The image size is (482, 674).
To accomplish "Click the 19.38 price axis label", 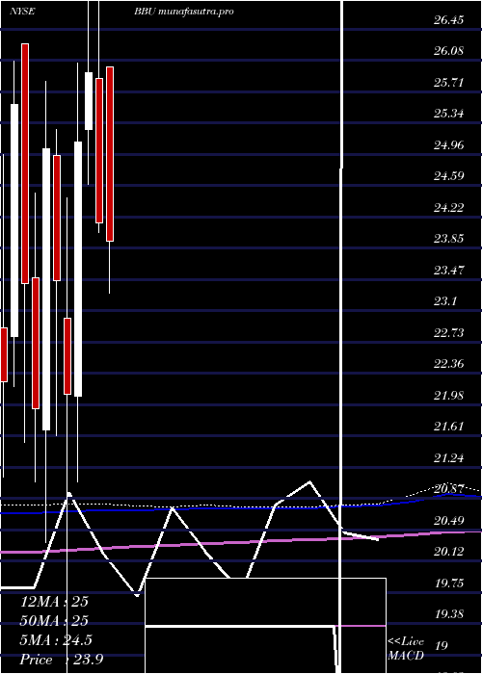I will (448, 614).
